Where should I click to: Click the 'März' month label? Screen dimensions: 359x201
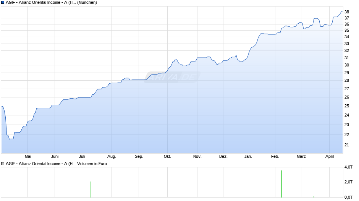301,156
